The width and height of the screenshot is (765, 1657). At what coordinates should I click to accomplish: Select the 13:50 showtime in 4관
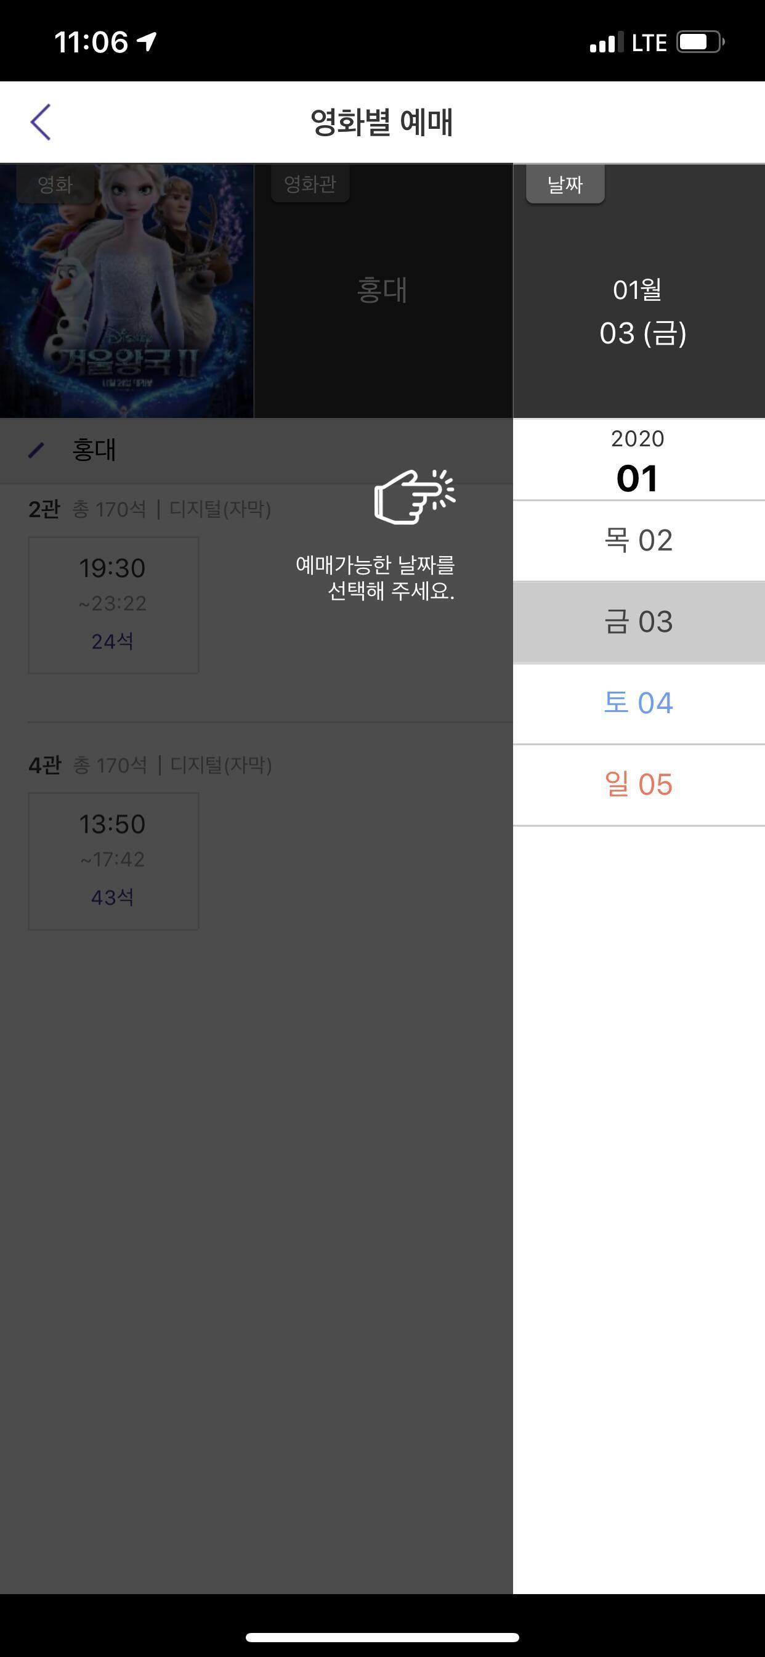[113, 861]
